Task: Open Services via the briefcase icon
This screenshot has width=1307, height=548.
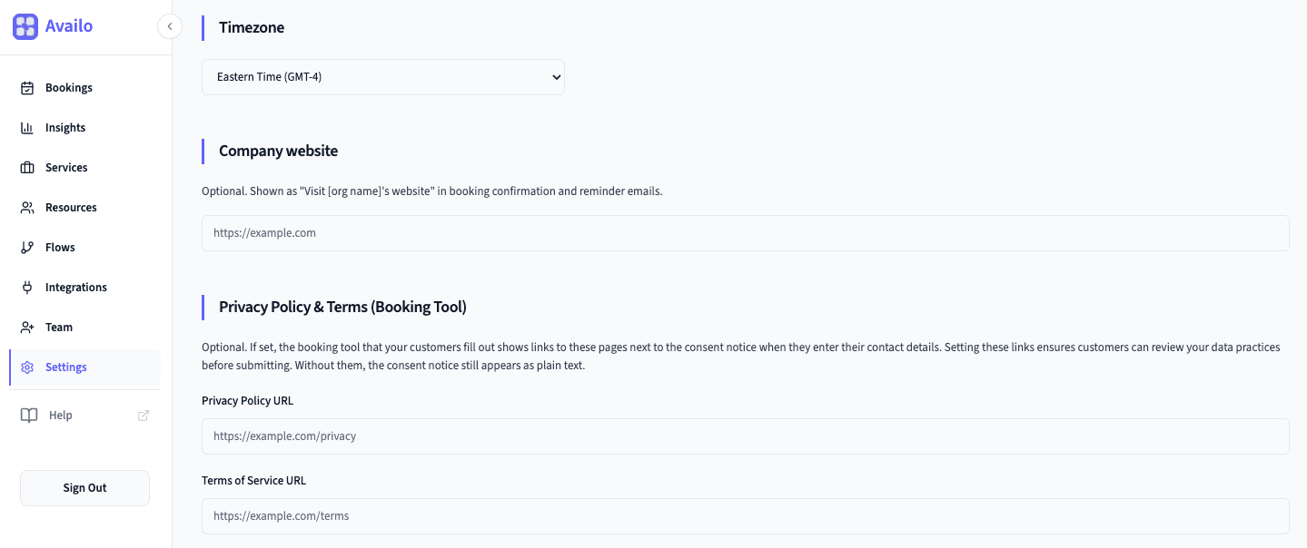Action: pyautogui.click(x=27, y=167)
